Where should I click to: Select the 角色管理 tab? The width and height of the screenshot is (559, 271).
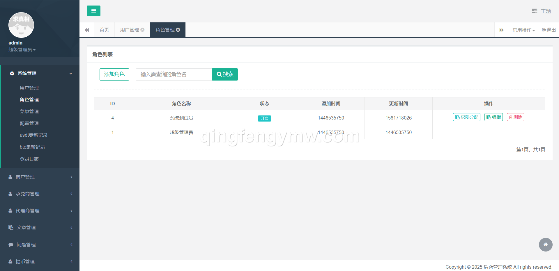(x=165, y=30)
